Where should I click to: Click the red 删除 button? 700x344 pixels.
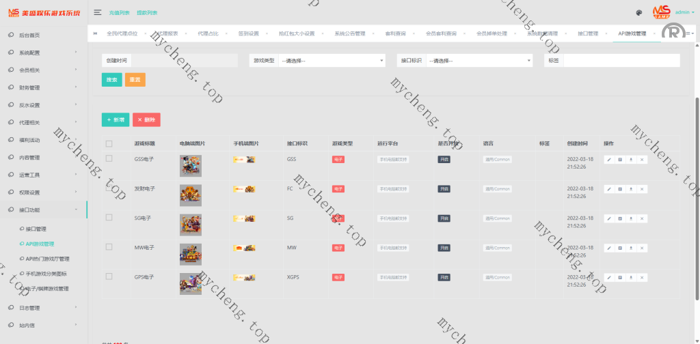coord(146,119)
